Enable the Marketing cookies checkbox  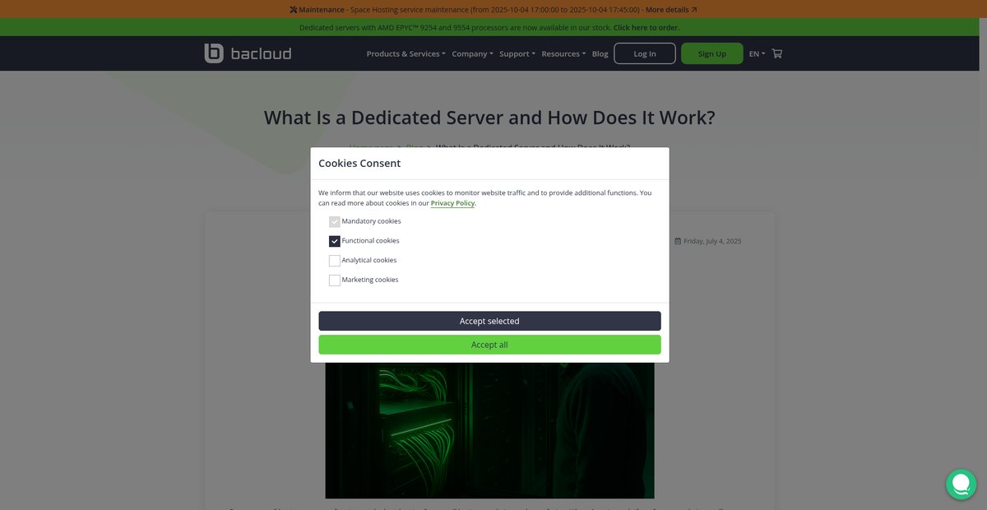coord(335,280)
